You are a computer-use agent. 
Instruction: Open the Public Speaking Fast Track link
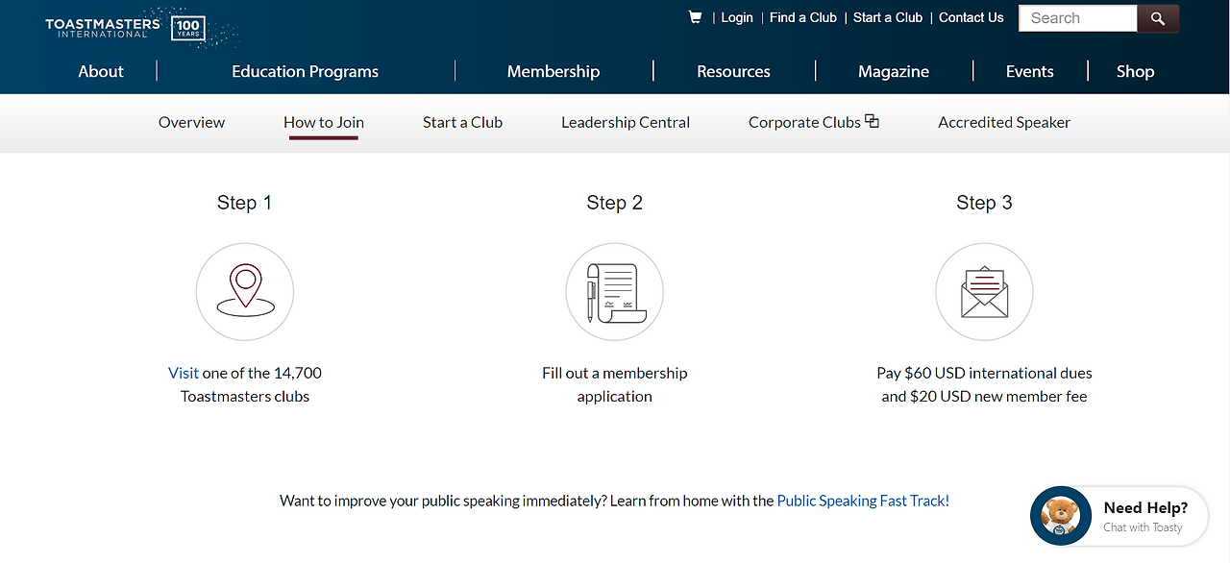click(x=863, y=501)
